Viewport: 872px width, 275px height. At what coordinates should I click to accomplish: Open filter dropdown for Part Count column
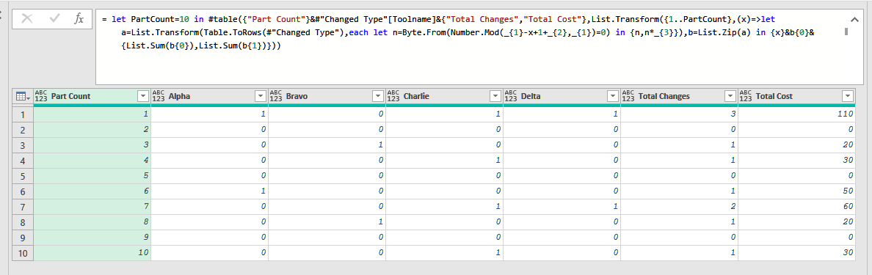click(143, 96)
